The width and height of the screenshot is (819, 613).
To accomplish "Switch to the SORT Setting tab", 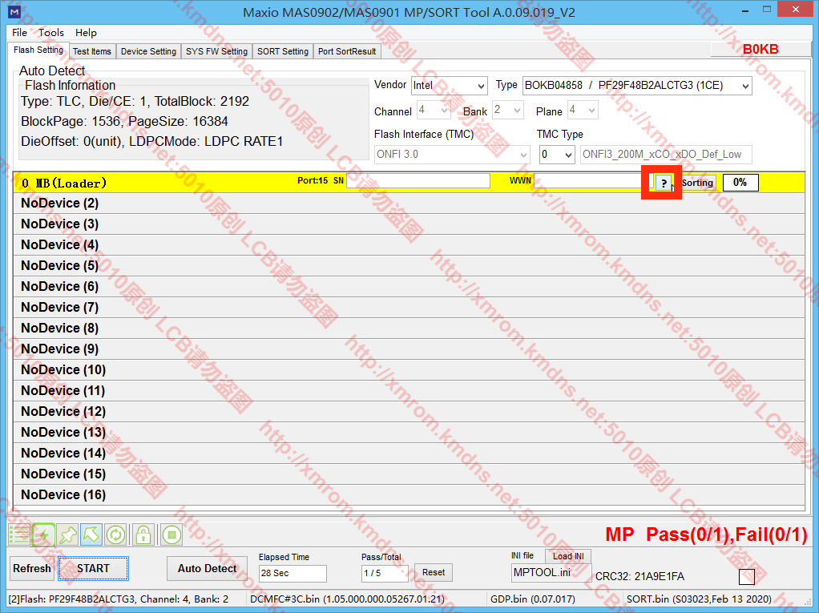I will coord(283,51).
